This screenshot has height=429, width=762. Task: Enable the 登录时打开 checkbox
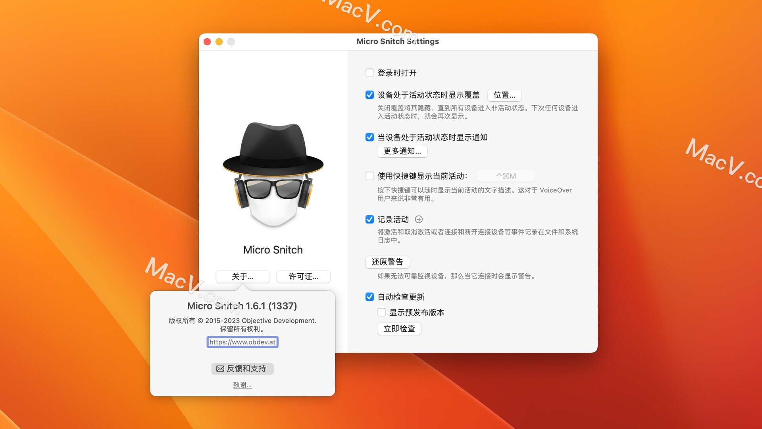369,73
